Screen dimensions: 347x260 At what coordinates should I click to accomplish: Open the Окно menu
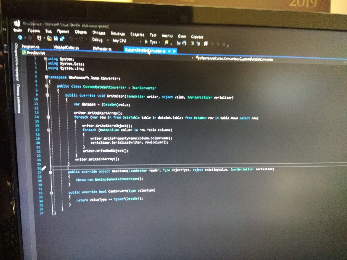(182, 36)
